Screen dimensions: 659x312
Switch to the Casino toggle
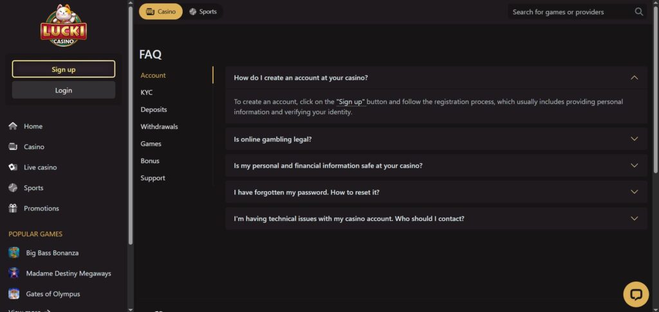[x=161, y=12]
